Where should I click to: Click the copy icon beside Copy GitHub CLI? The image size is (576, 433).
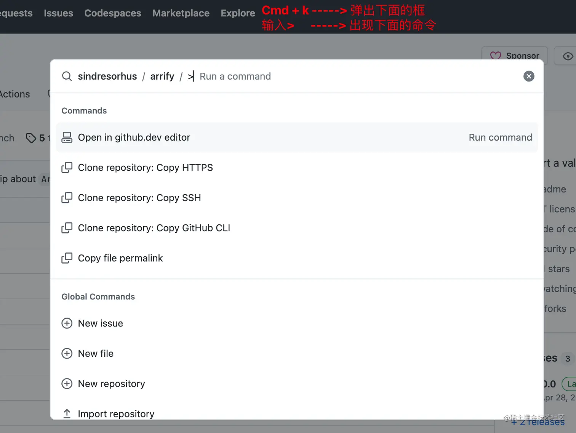click(67, 228)
